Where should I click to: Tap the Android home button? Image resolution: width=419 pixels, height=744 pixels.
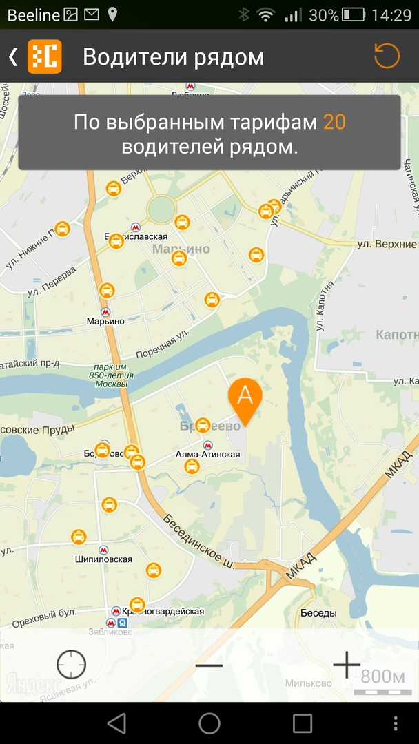(x=209, y=723)
